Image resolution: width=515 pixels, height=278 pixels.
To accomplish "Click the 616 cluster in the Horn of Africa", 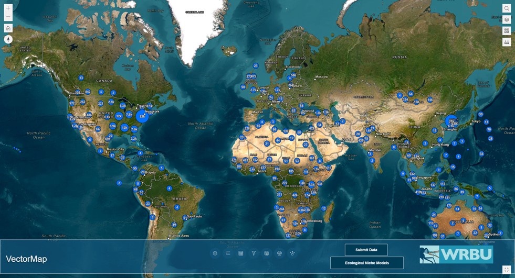I will point(329,168).
